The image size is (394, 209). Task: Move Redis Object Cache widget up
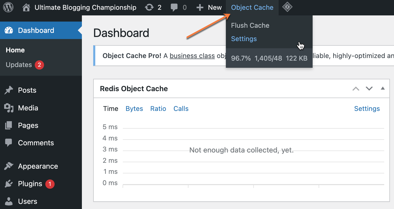(356, 89)
